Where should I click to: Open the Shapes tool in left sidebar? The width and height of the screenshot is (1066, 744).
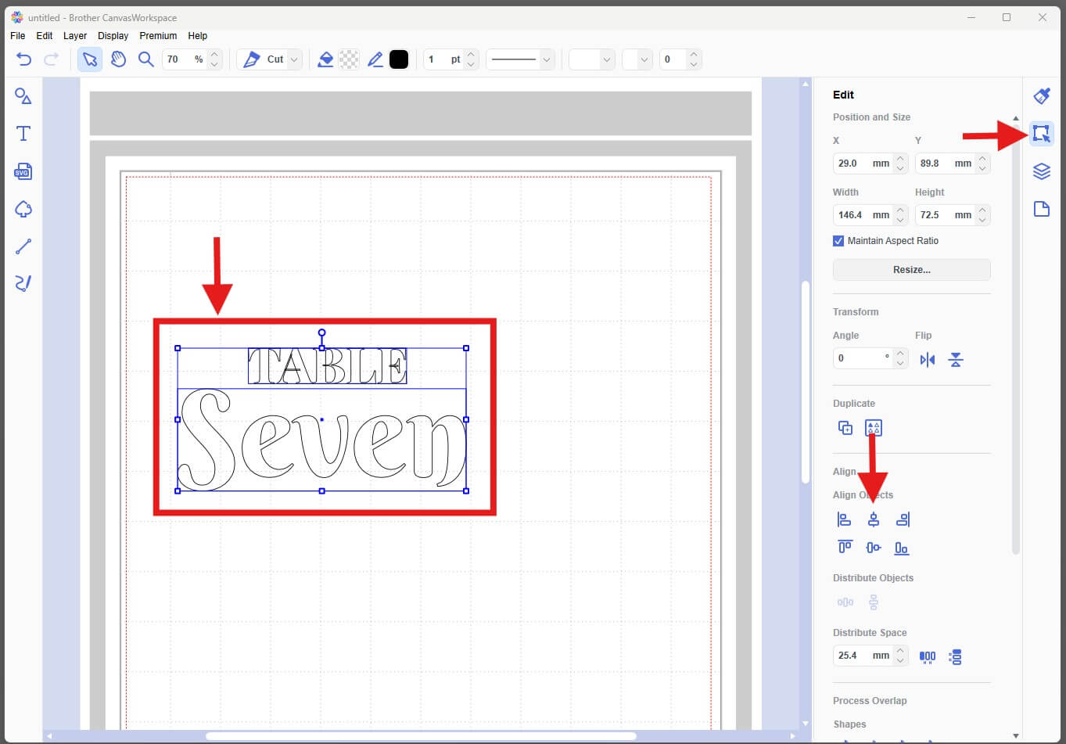(x=23, y=96)
